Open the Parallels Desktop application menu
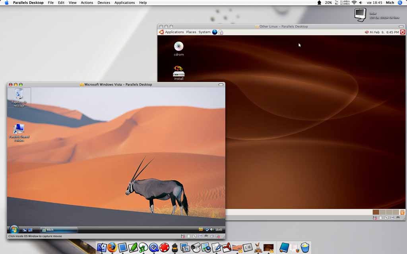The width and height of the screenshot is (407, 254). [x=28, y=3]
